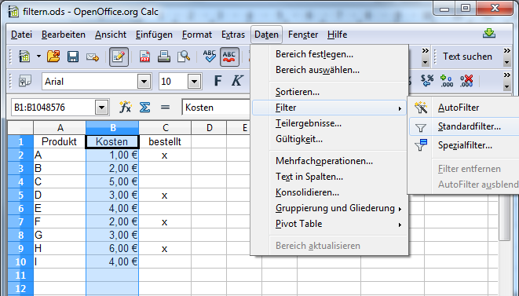519x296 pixels.
Task: Add decimal place icon
Action: (447, 81)
